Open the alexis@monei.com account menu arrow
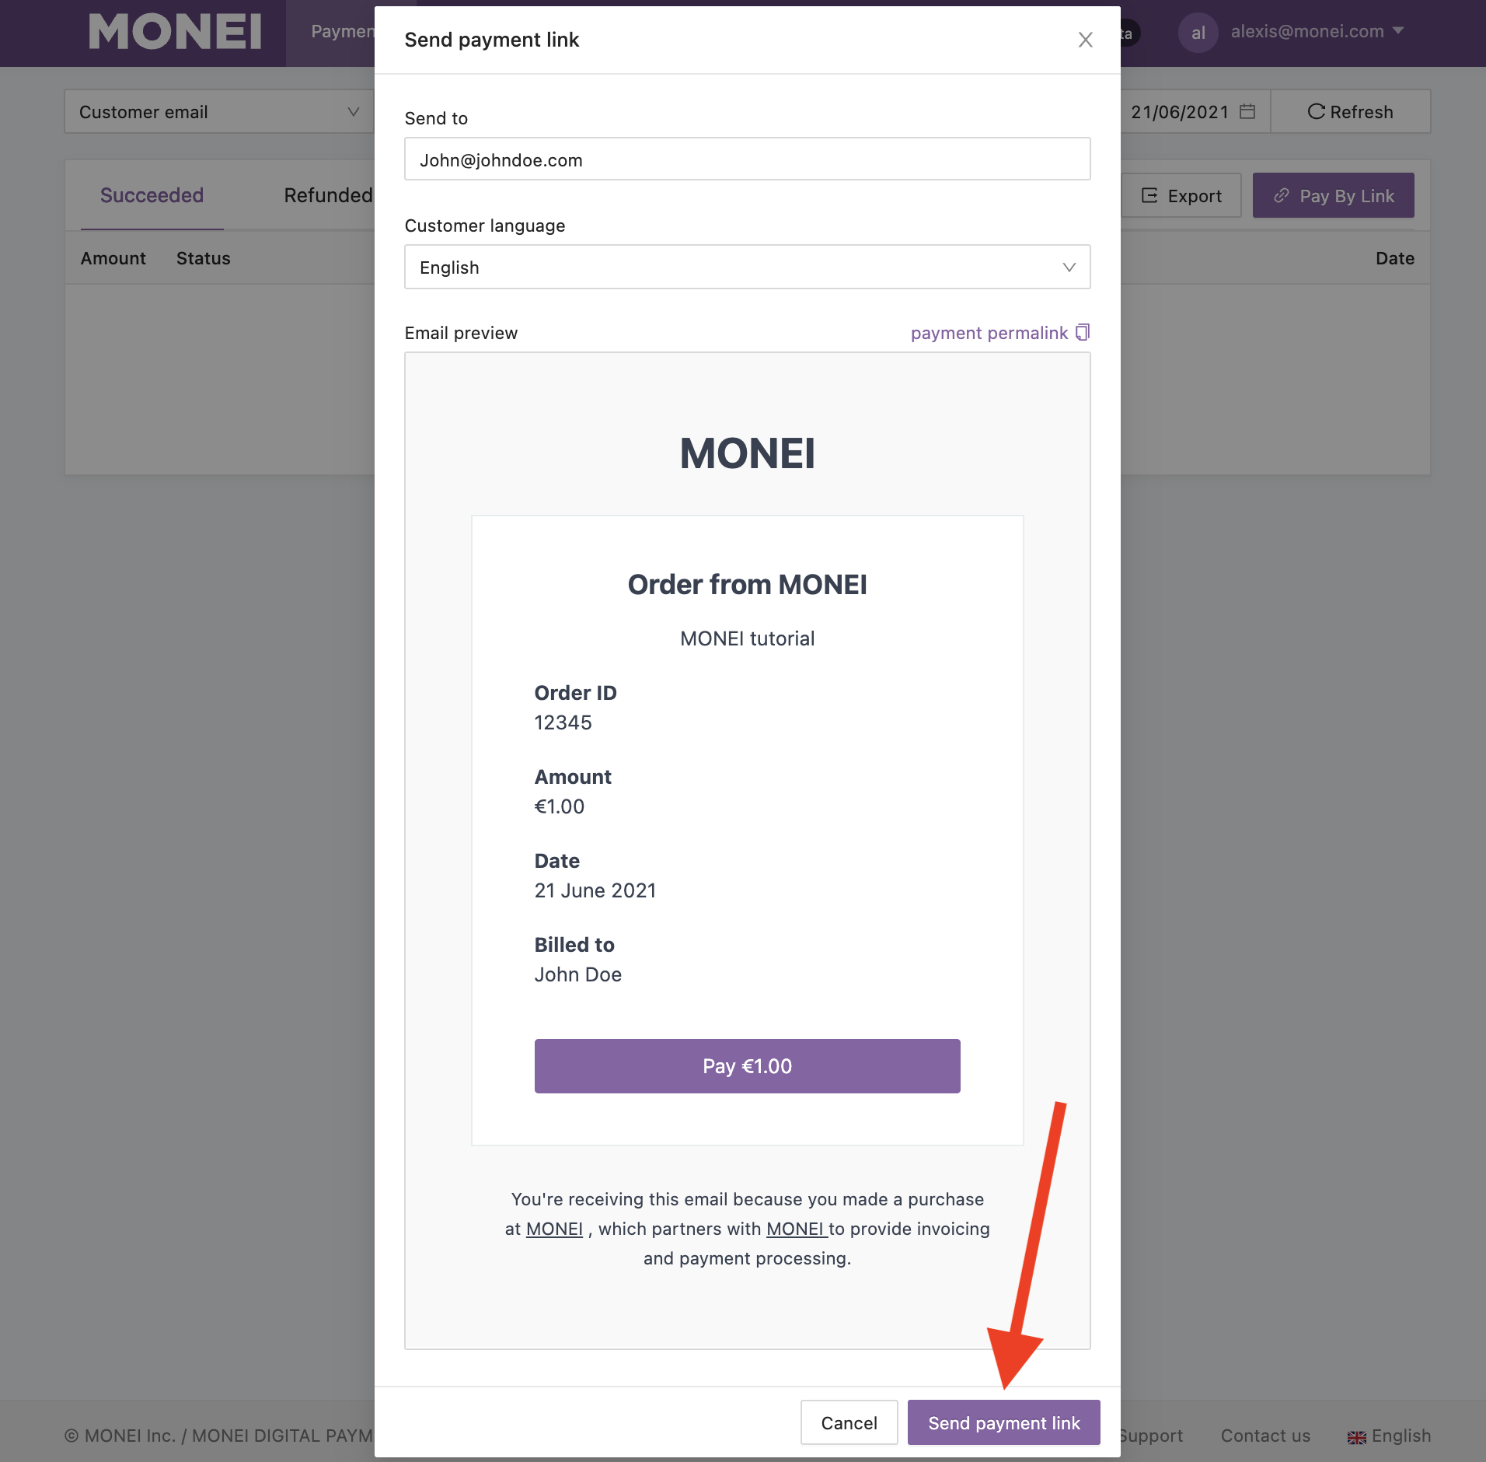This screenshot has height=1462, width=1486. click(x=1398, y=31)
